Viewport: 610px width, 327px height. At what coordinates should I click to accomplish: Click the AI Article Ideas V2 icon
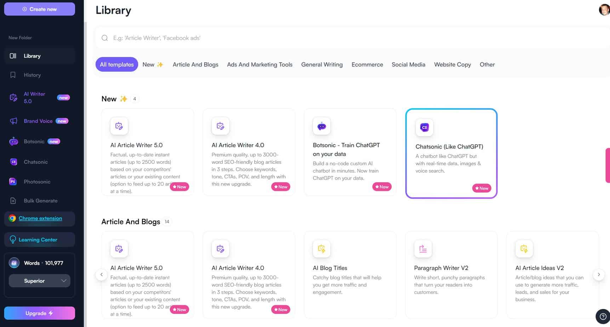coord(524,249)
